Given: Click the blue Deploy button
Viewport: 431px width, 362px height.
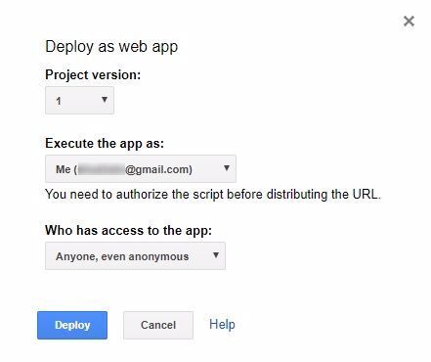Looking at the screenshot, I should coord(72,325).
